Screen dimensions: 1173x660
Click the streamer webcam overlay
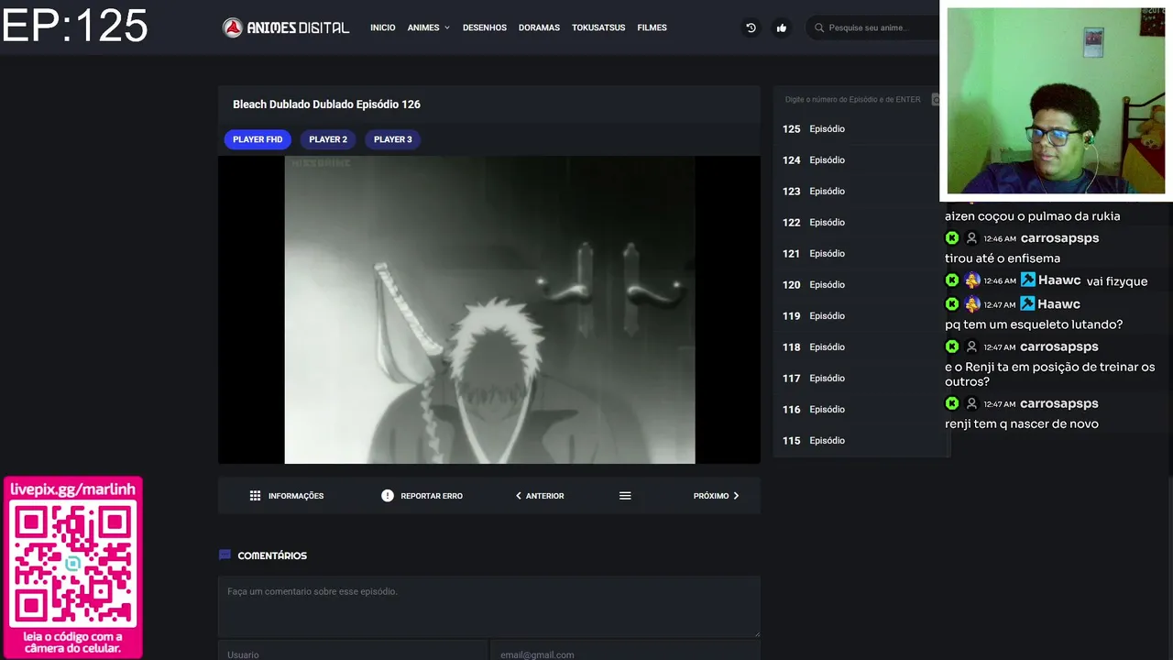[x=1056, y=101]
